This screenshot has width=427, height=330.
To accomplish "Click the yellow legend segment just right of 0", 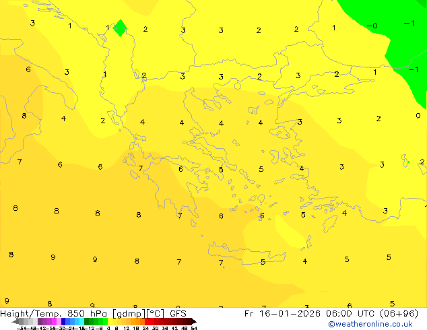I will coord(110,322).
